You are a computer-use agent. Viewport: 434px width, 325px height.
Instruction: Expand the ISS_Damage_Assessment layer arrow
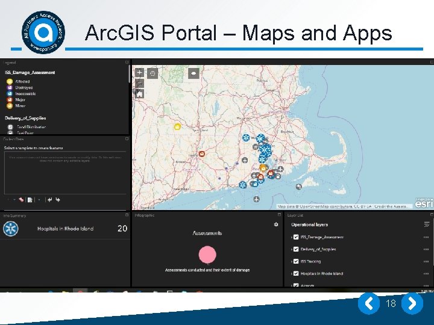[292, 237]
